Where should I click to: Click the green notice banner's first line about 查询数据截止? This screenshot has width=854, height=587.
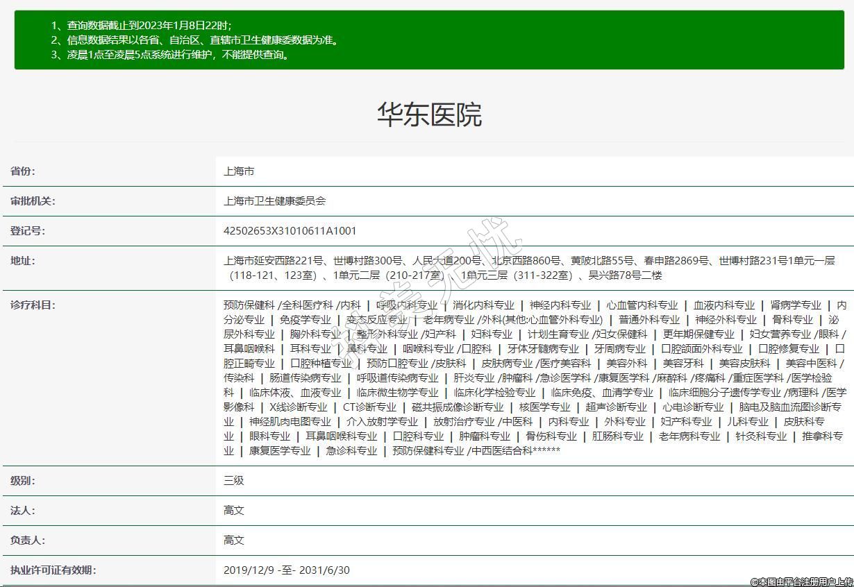coord(141,26)
